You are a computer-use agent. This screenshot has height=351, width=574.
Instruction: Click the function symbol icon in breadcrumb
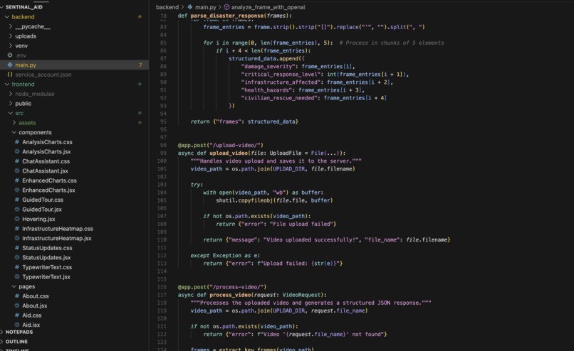226,7
